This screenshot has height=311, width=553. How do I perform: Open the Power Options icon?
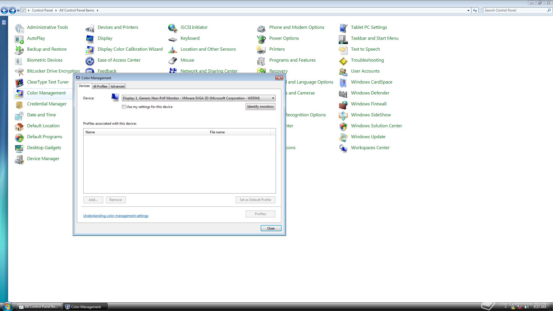click(x=261, y=39)
